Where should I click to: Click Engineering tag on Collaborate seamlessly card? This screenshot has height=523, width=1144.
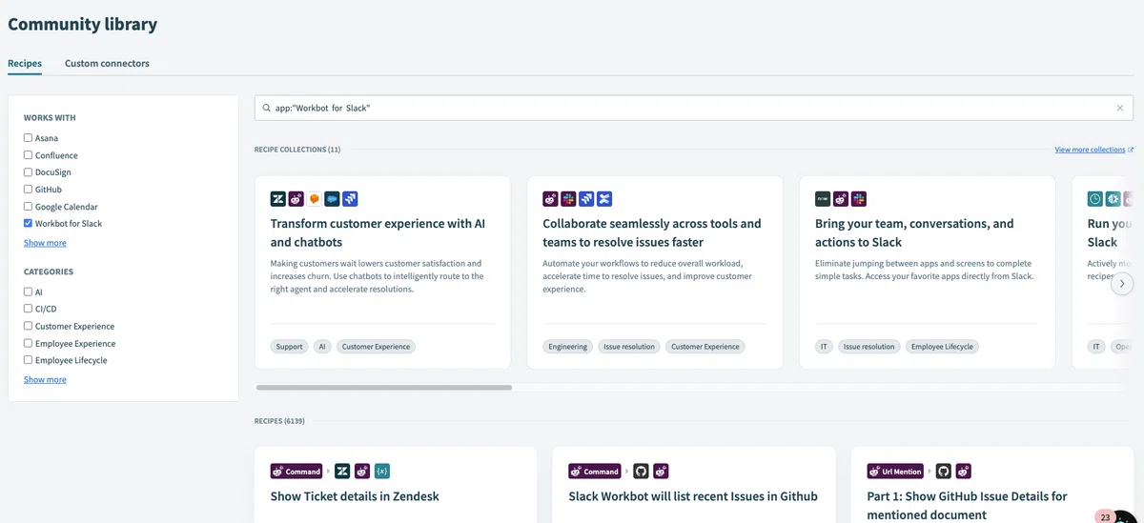(567, 347)
